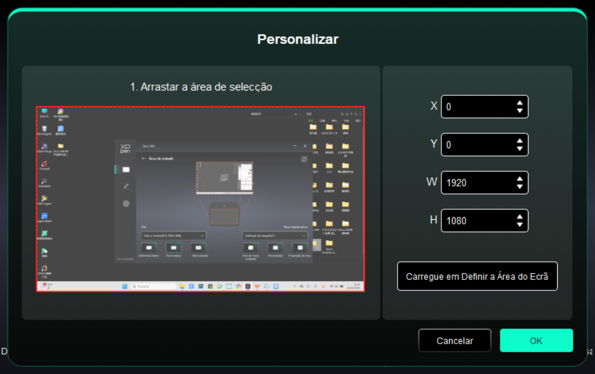This screenshot has height=374, width=595.
Task: Focus the W field showing 1920
Action: (x=476, y=183)
